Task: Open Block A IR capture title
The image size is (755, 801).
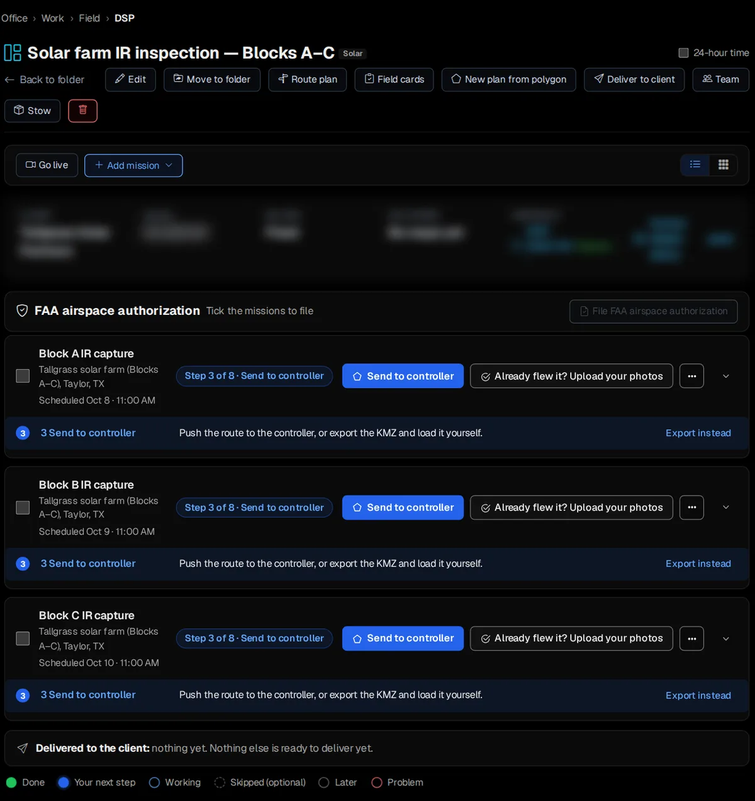Action: coord(86,354)
